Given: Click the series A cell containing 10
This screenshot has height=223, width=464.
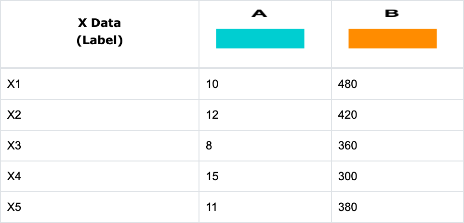Looking at the screenshot, I should coord(265,85).
